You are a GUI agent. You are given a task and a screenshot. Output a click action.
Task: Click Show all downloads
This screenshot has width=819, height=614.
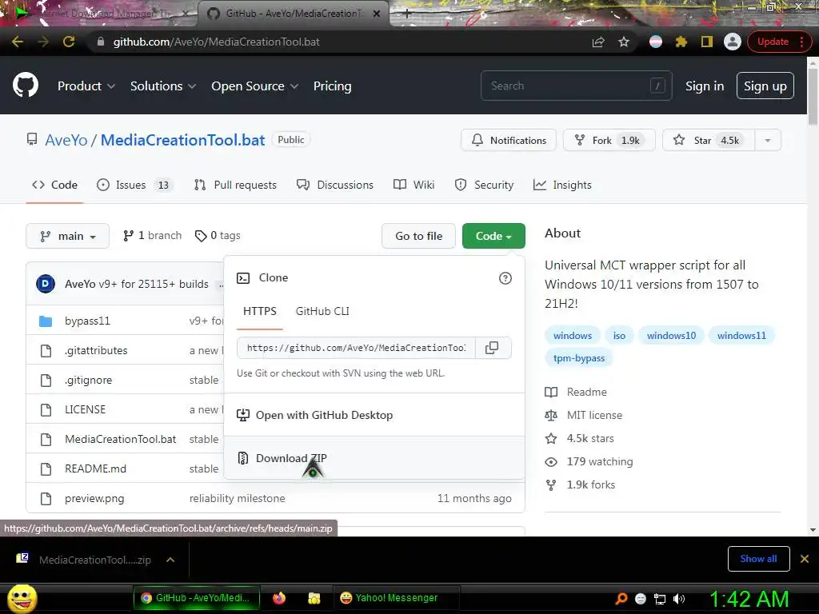pyautogui.click(x=758, y=559)
